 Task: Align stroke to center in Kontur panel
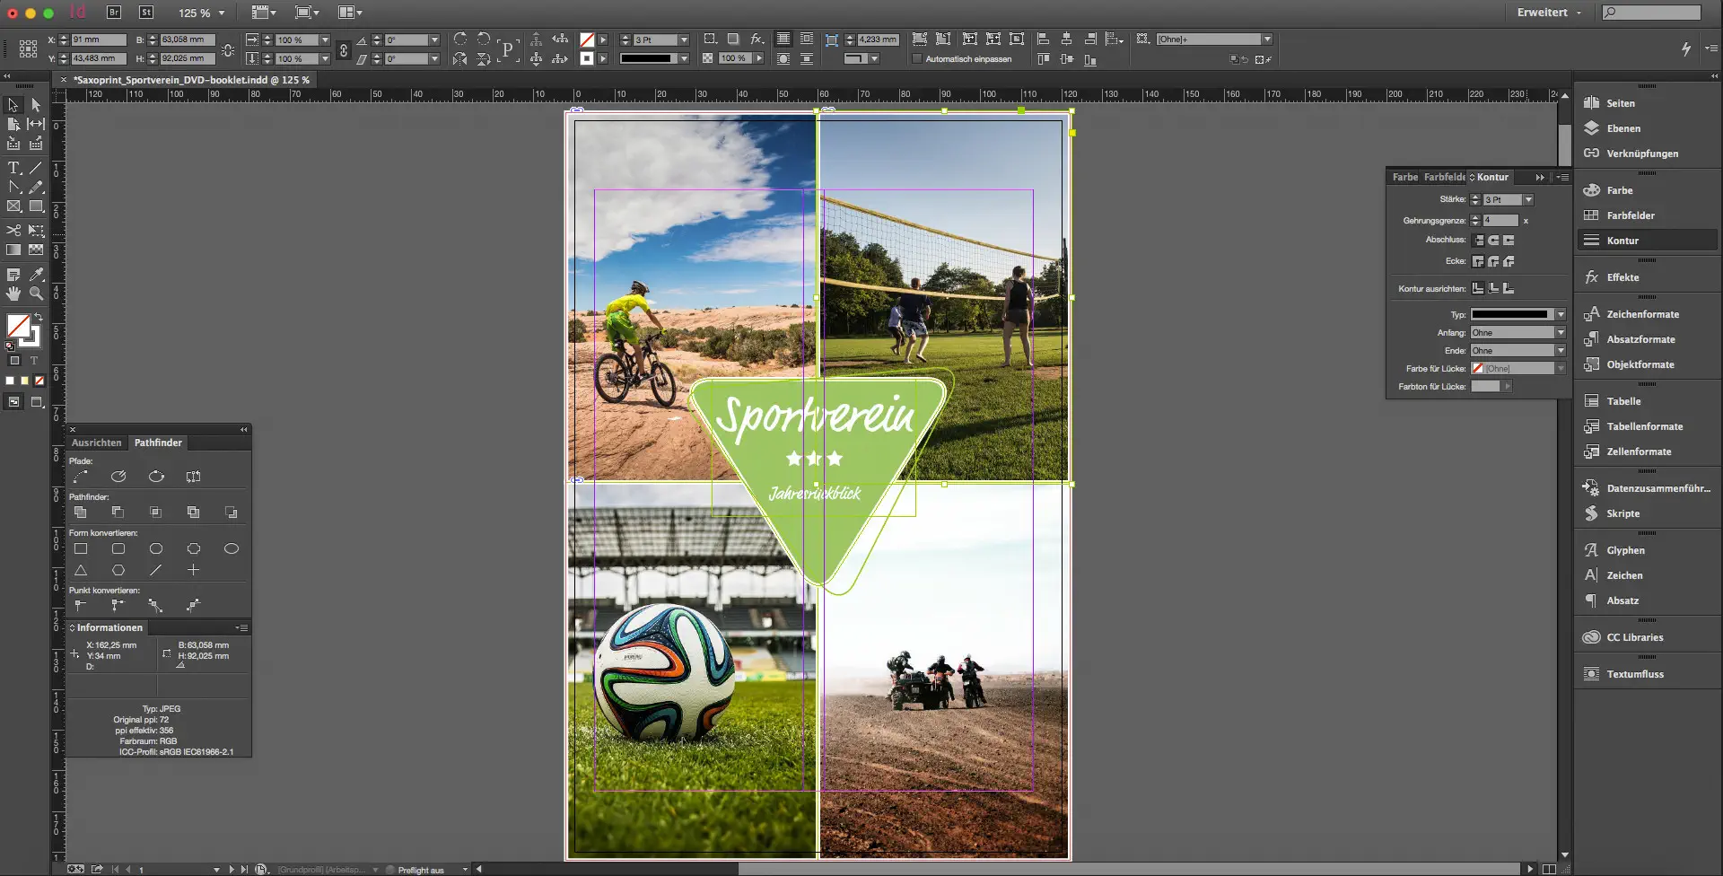pyautogui.click(x=1478, y=288)
